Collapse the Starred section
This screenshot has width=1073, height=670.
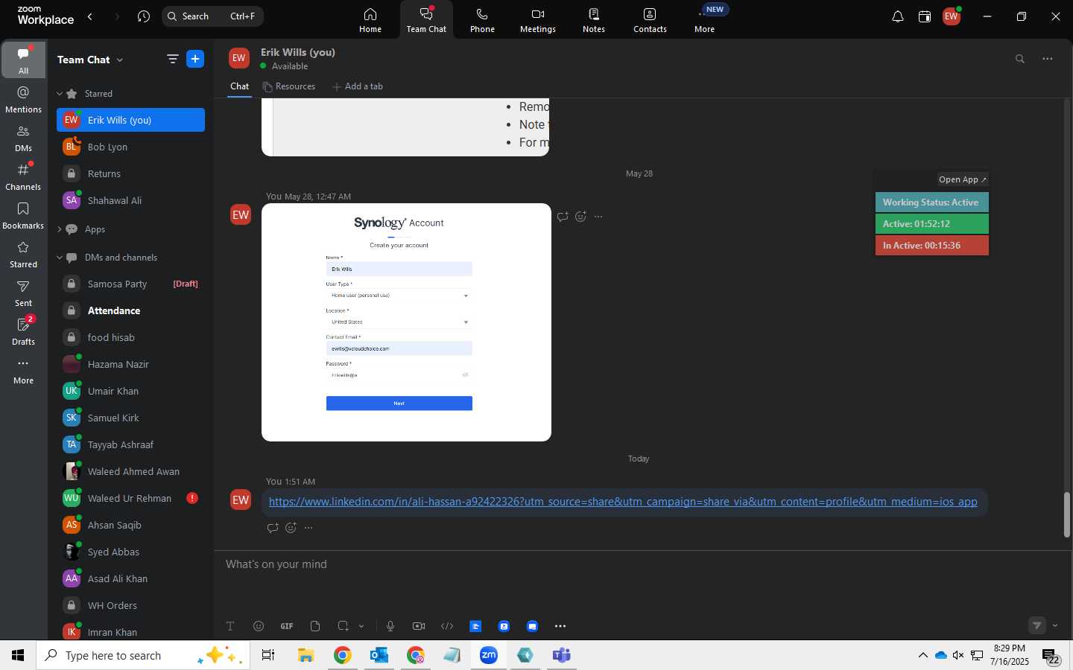click(x=60, y=94)
